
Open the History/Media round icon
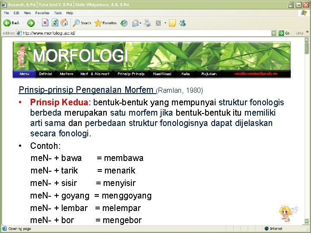[124, 23]
